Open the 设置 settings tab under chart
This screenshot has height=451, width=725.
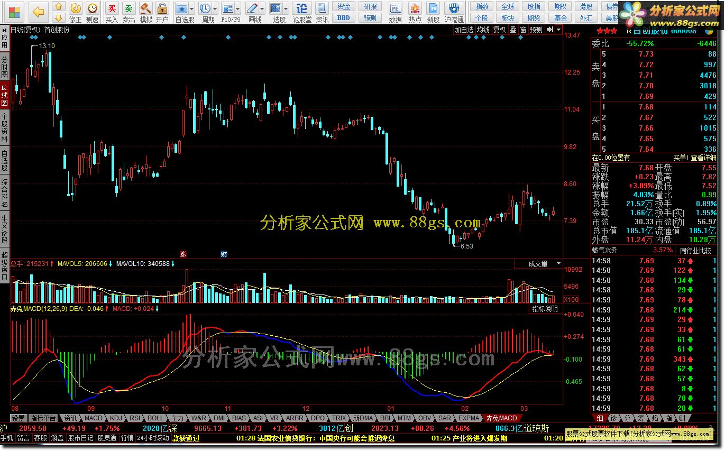tap(18, 418)
